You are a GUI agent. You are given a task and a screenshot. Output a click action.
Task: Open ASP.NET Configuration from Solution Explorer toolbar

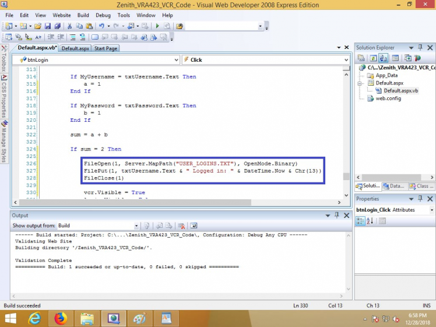[419, 58]
